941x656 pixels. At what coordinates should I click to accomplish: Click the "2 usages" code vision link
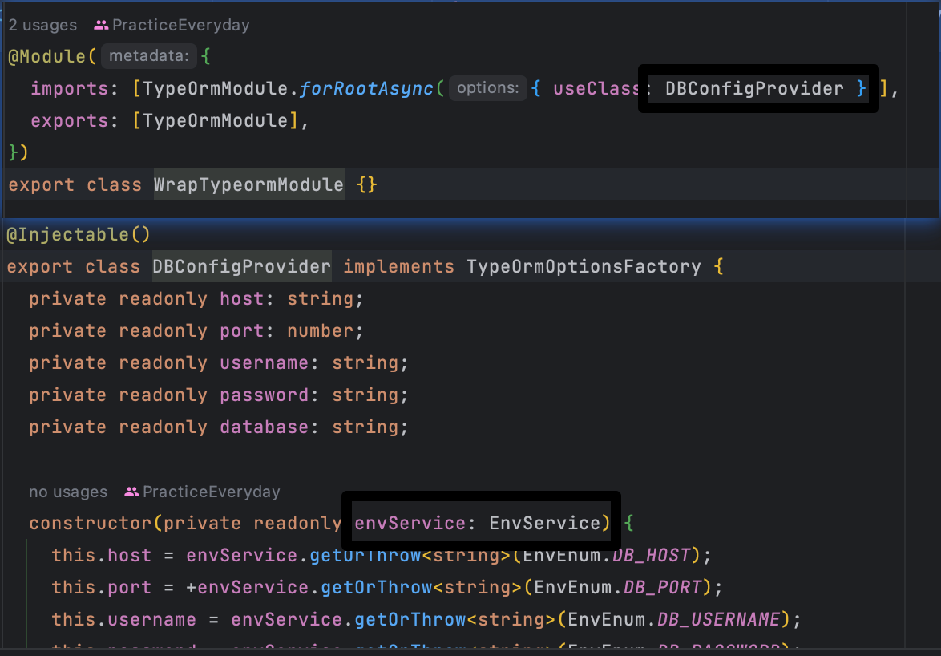(x=42, y=25)
